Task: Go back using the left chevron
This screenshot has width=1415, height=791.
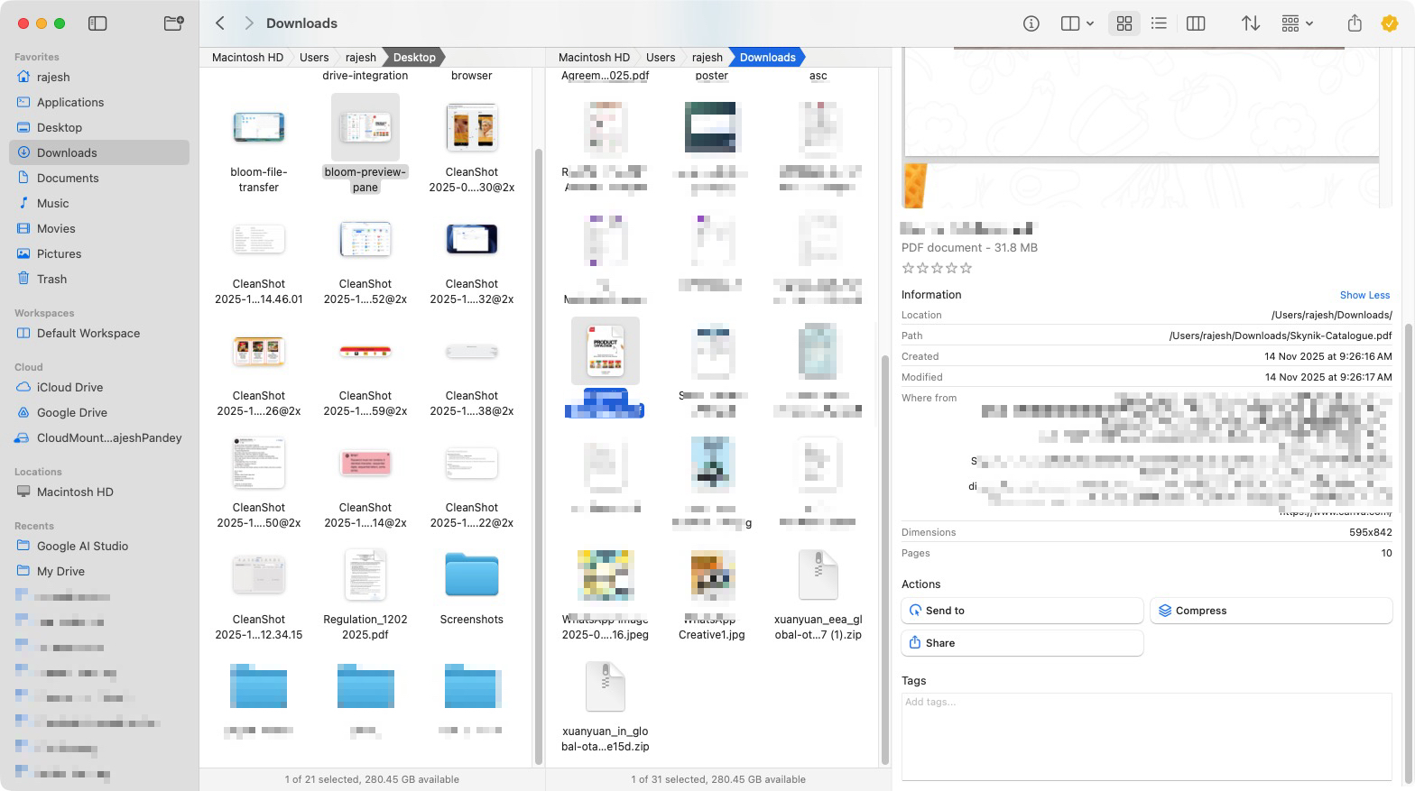Action: tap(220, 23)
